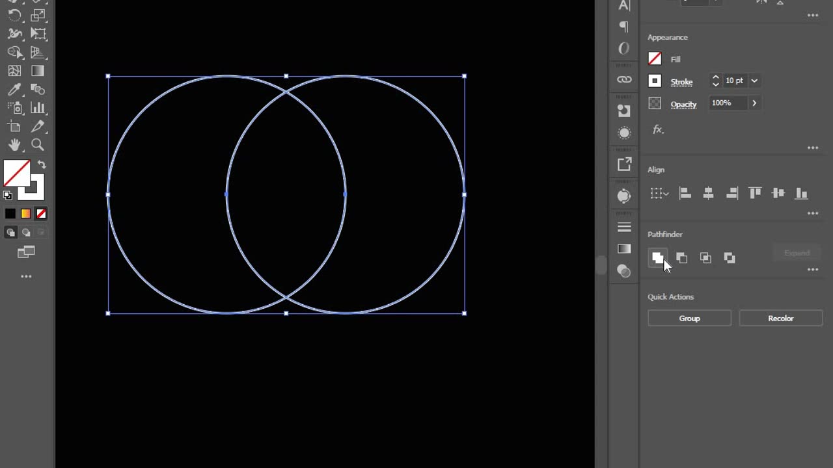Click the 100% opacity field

pyautogui.click(x=728, y=103)
